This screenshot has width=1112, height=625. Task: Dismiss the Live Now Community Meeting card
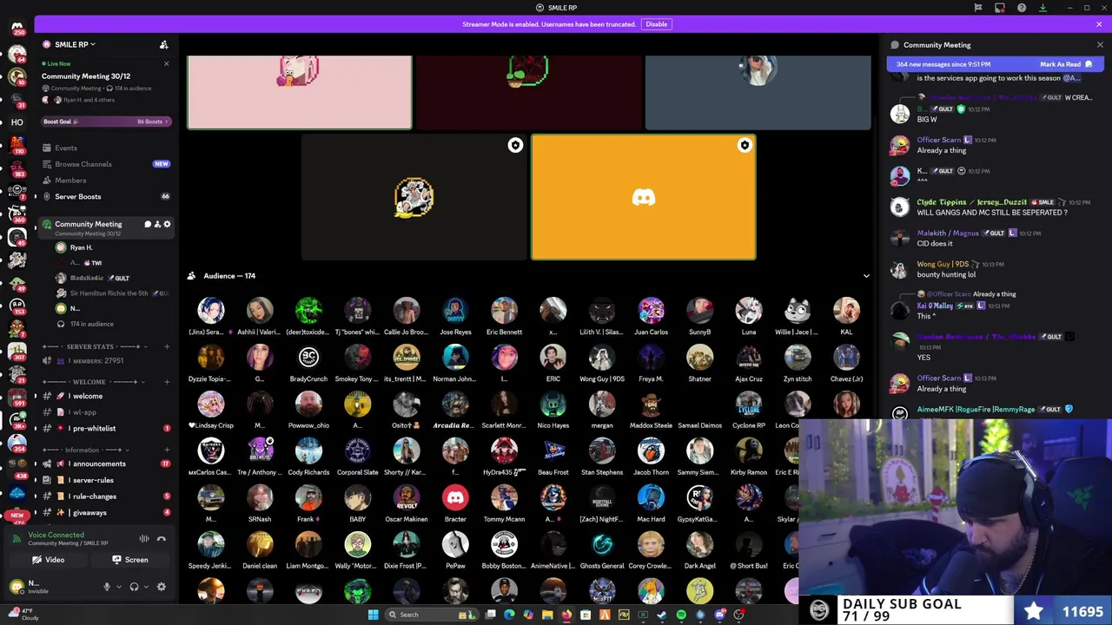[x=166, y=63]
